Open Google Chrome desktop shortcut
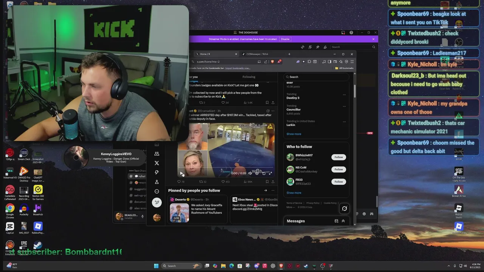The height and width of the screenshot is (272, 484). click(10, 210)
